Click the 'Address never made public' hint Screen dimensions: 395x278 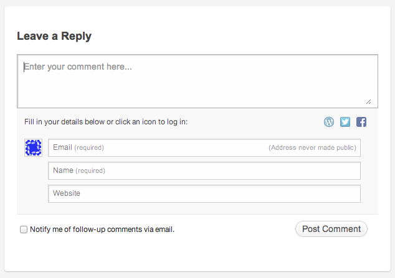[x=312, y=147]
